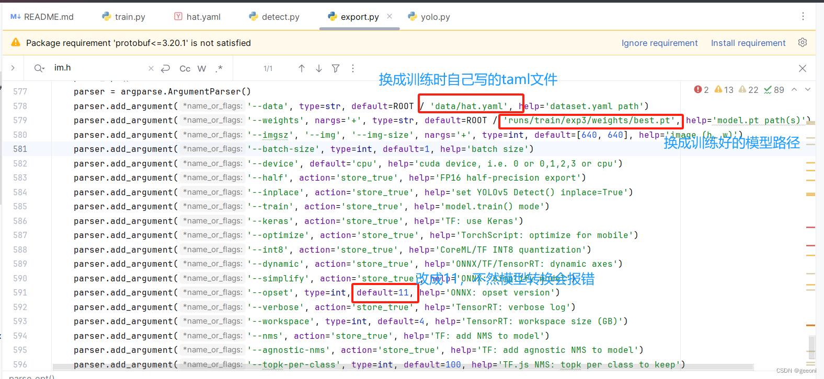Image resolution: width=824 pixels, height=379 pixels.
Task: Click '--int8' argument string
Action: [267, 250]
